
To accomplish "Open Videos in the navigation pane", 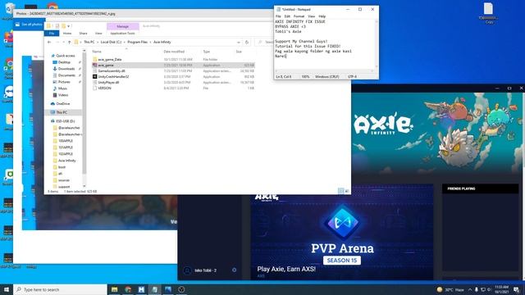I will point(63,95).
